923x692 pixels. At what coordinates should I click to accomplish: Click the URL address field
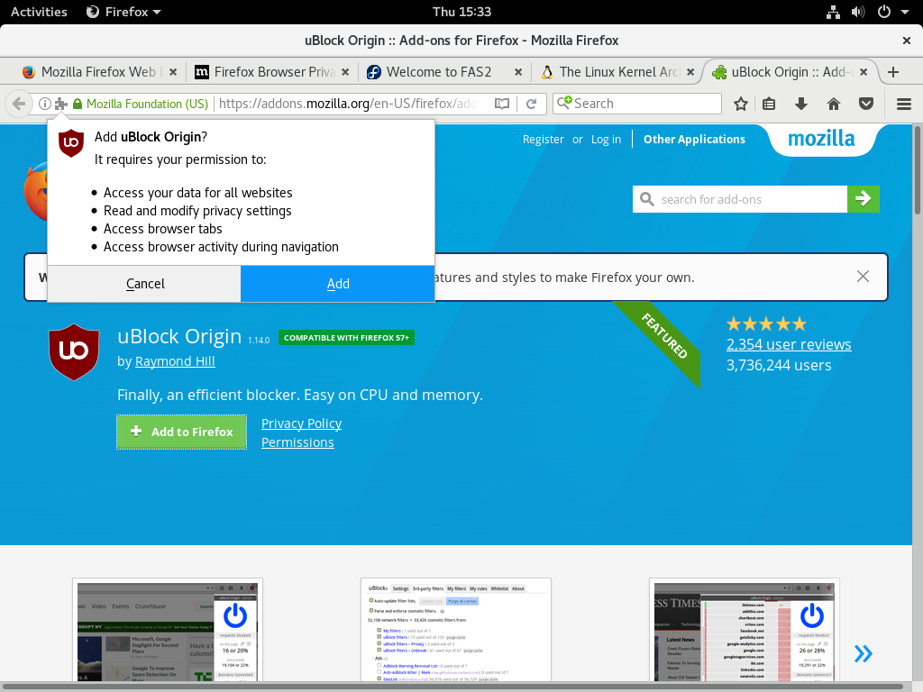coord(349,104)
